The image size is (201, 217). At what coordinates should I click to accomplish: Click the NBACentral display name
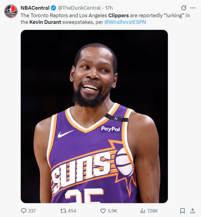coord(35,8)
